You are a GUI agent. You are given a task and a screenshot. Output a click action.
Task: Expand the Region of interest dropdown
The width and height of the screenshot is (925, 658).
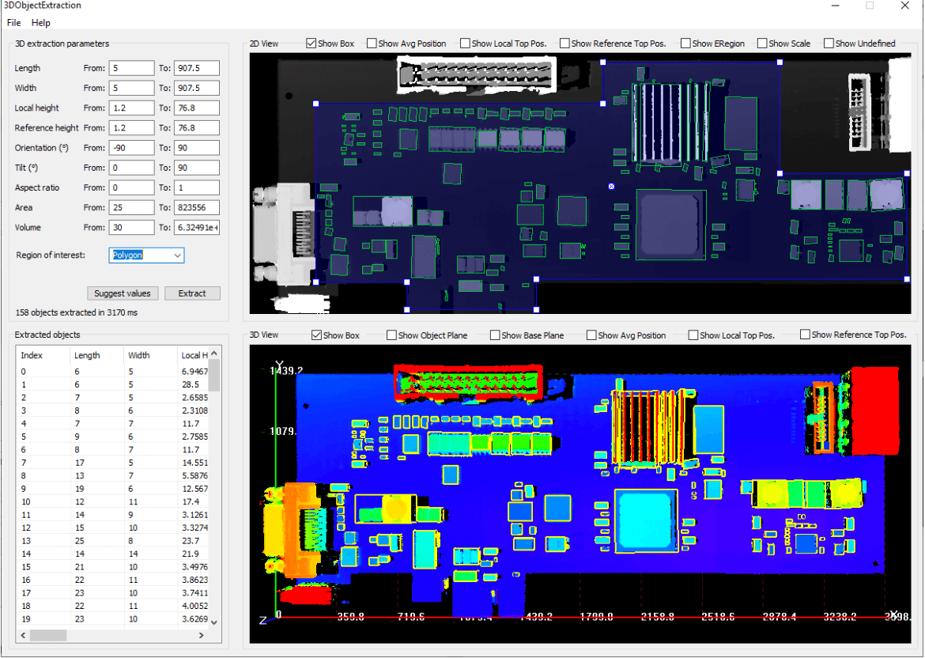coord(177,255)
